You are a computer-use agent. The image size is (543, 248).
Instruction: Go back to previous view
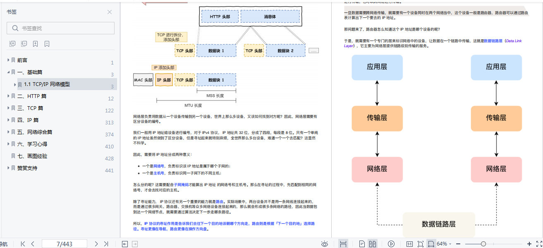pos(125,244)
